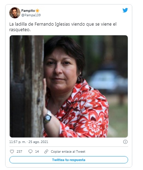This screenshot has height=170, width=143.
Task: Select the 237 likes count
Action: (x=19, y=151)
